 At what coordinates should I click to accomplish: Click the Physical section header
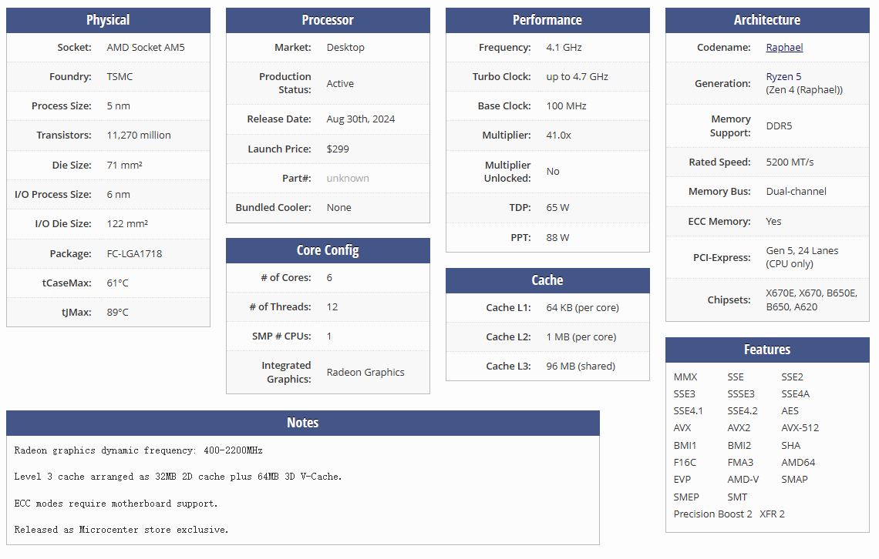click(x=108, y=20)
